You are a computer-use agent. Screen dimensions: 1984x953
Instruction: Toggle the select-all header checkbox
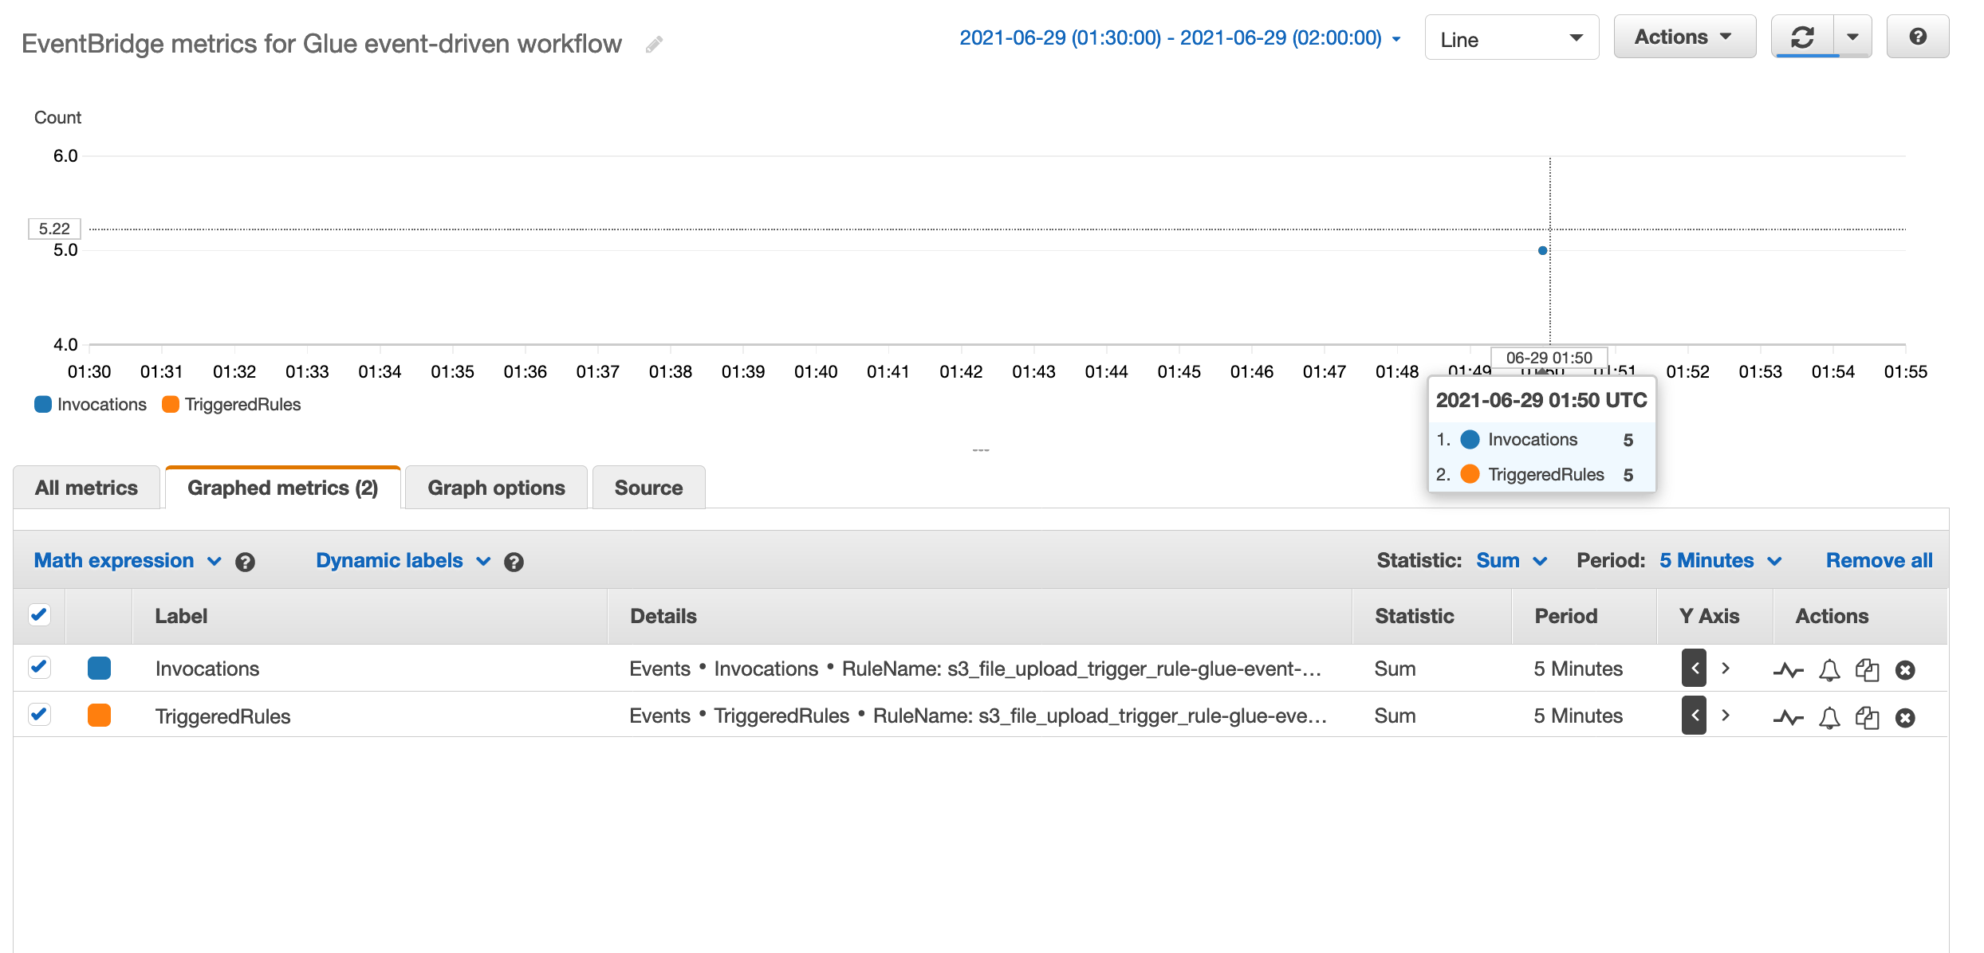tap(39, 614)
